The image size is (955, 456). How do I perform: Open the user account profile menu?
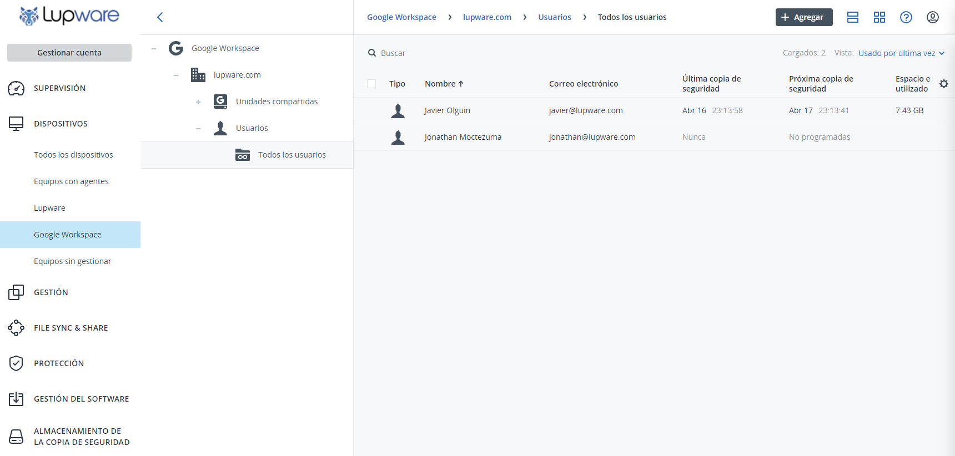tap(933, 17)
